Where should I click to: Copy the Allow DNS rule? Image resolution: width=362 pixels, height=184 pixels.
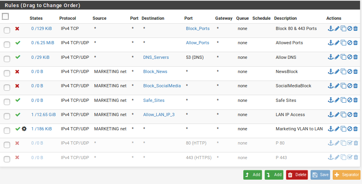pyautogui.click(x=343, y=57)
